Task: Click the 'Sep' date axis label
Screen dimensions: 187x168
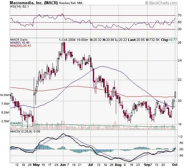Action: click(x=147, y=165)
